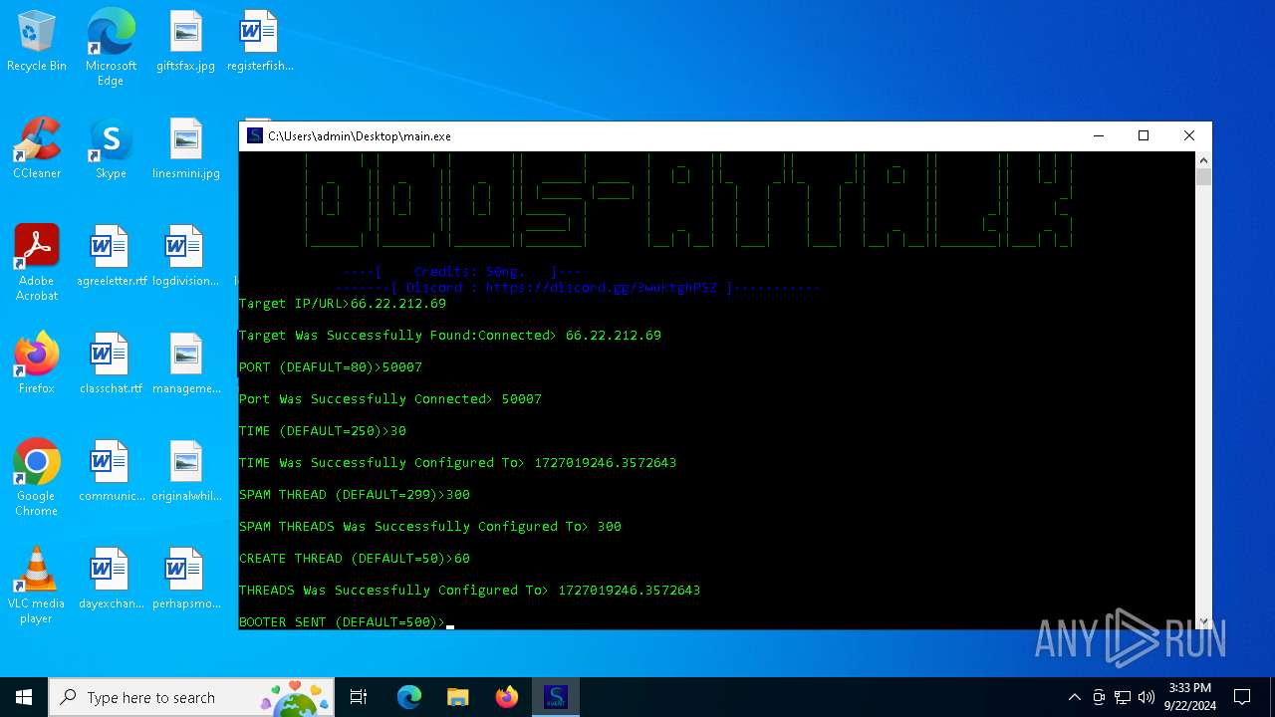Click the 'CREATE THREAD (DEFAULT=50)>60' line

pyautogui.click(x=355, y=559)
